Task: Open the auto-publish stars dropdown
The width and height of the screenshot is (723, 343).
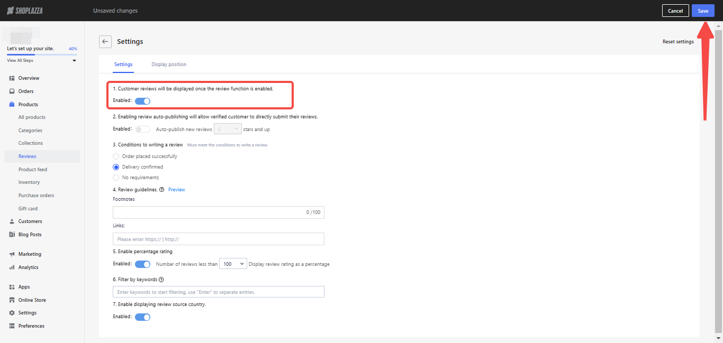Action: click(228, 129)
